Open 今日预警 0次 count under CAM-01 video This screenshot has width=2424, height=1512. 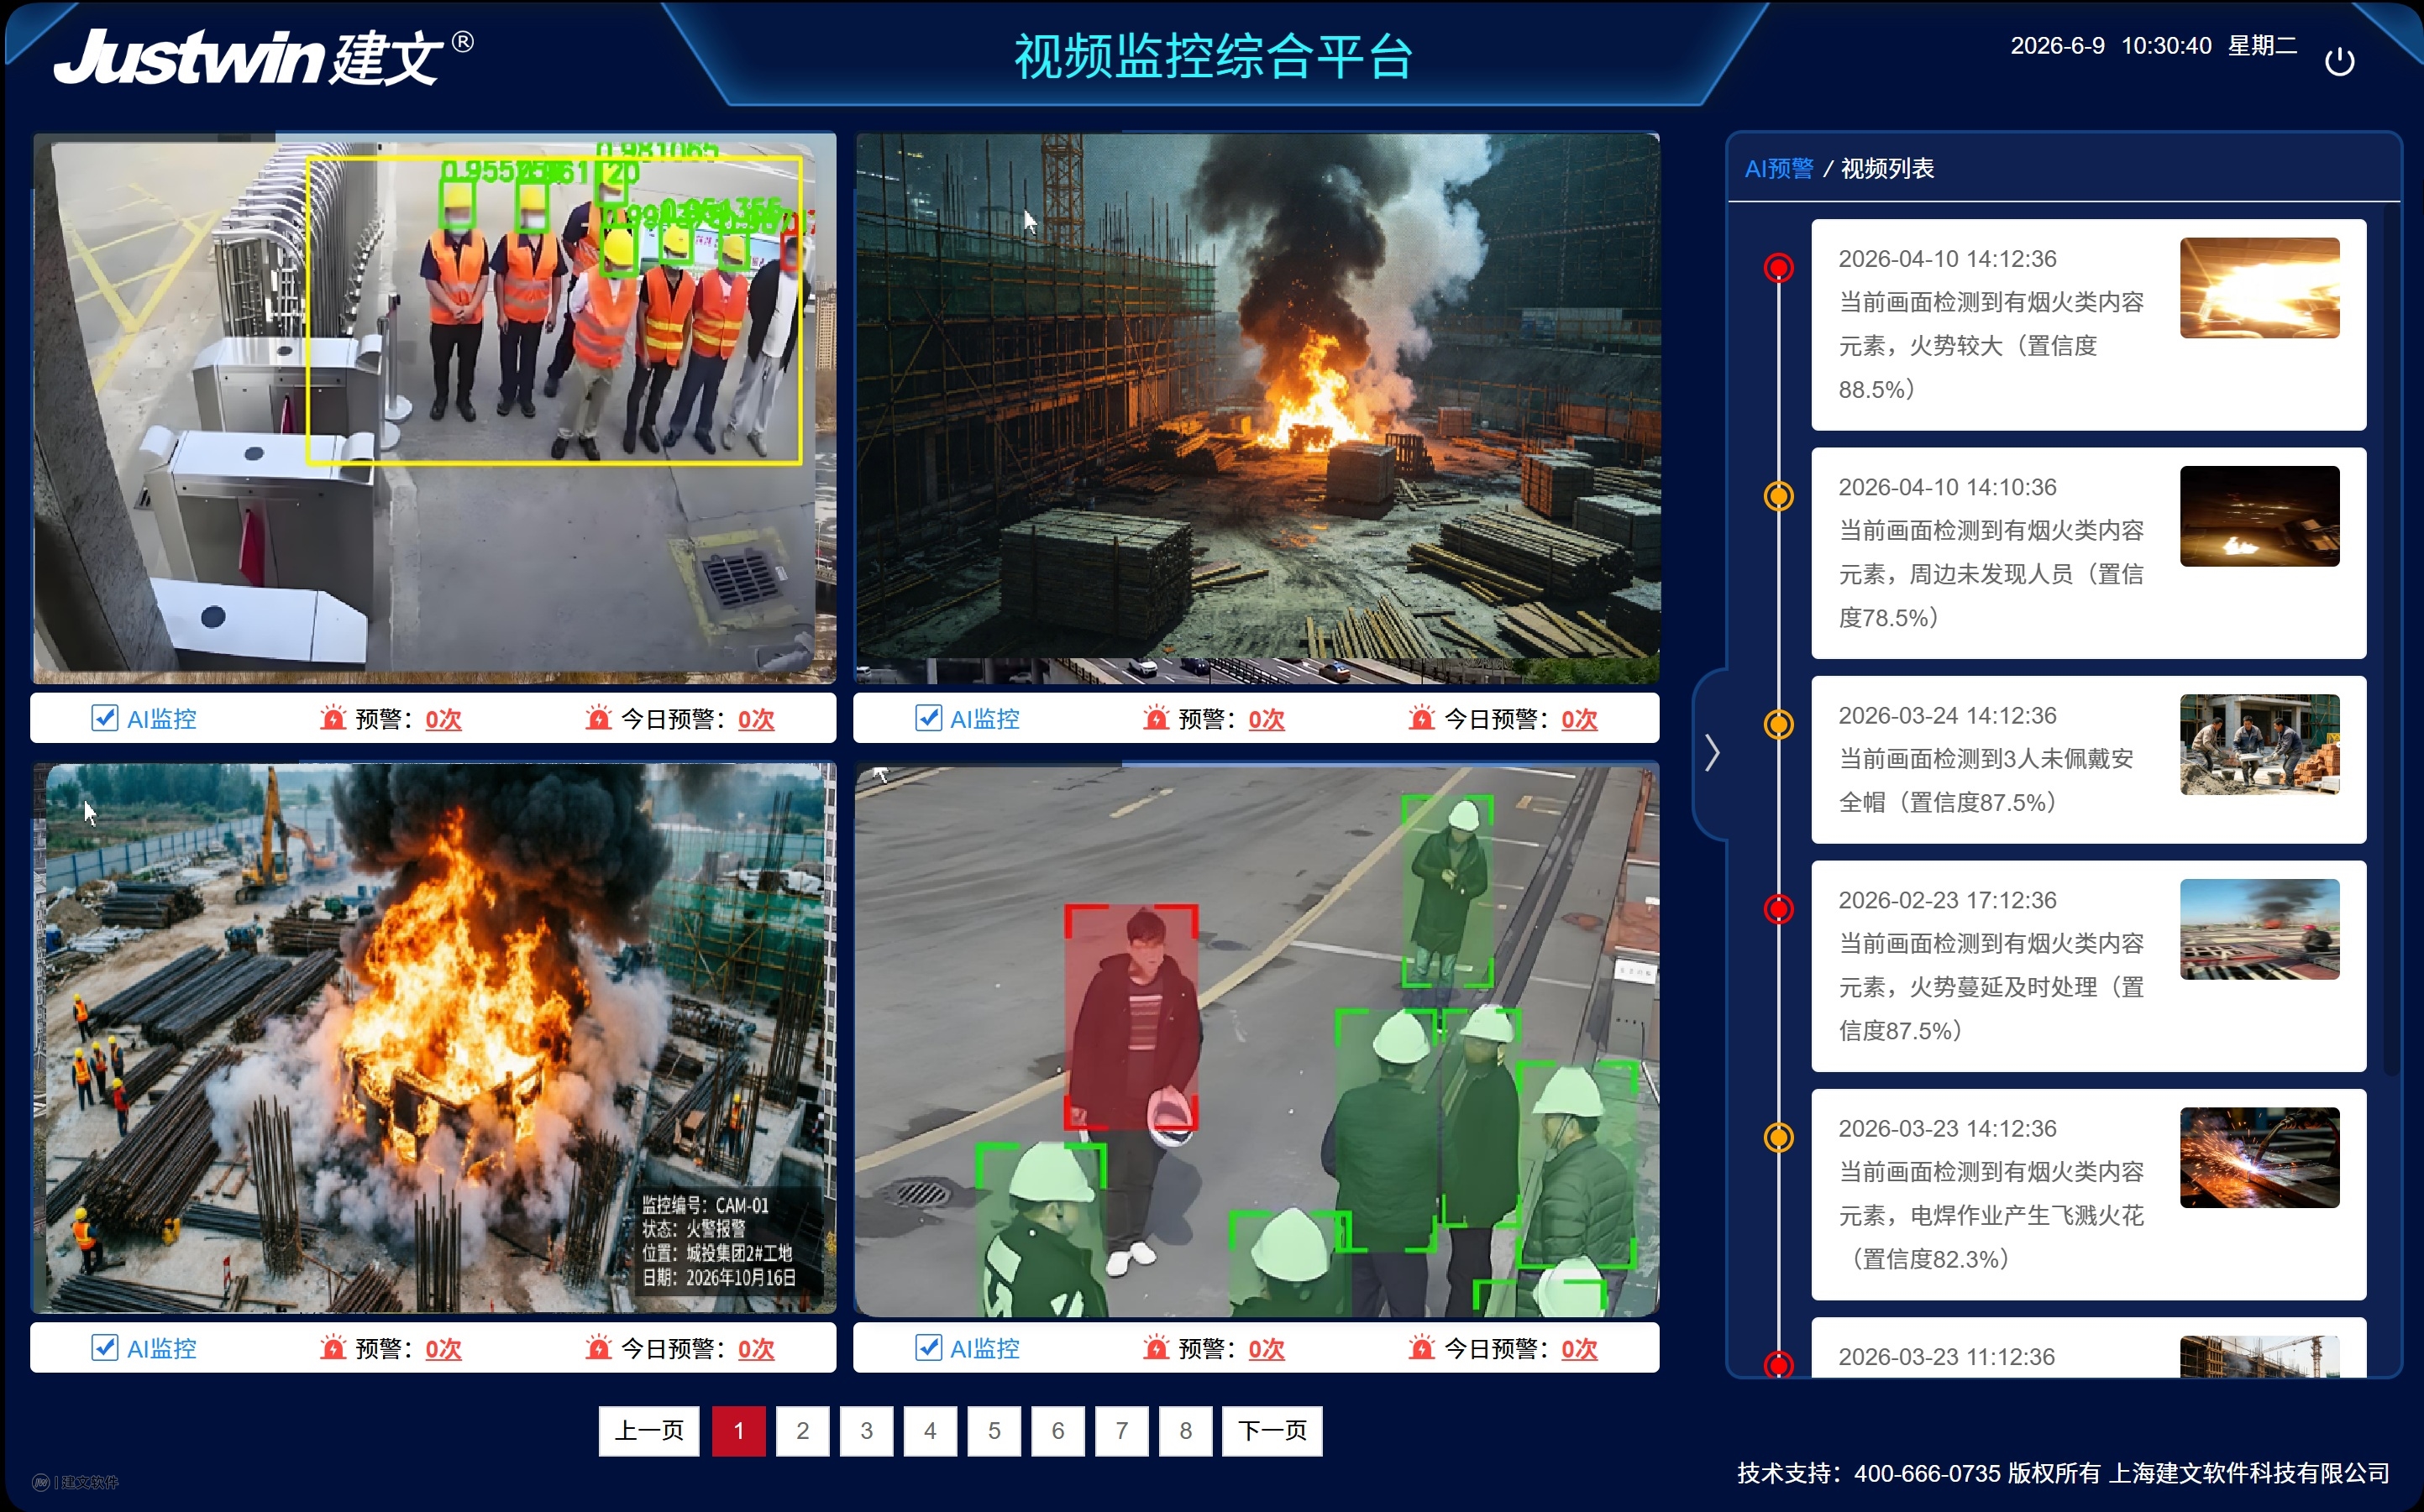tap(756, 1349)
